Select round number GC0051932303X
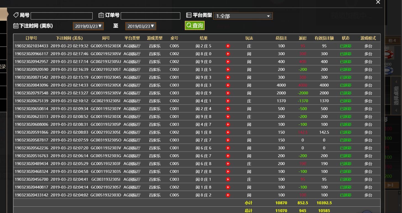The height and width of the screenshot is (213, 402). click(106, 46)
